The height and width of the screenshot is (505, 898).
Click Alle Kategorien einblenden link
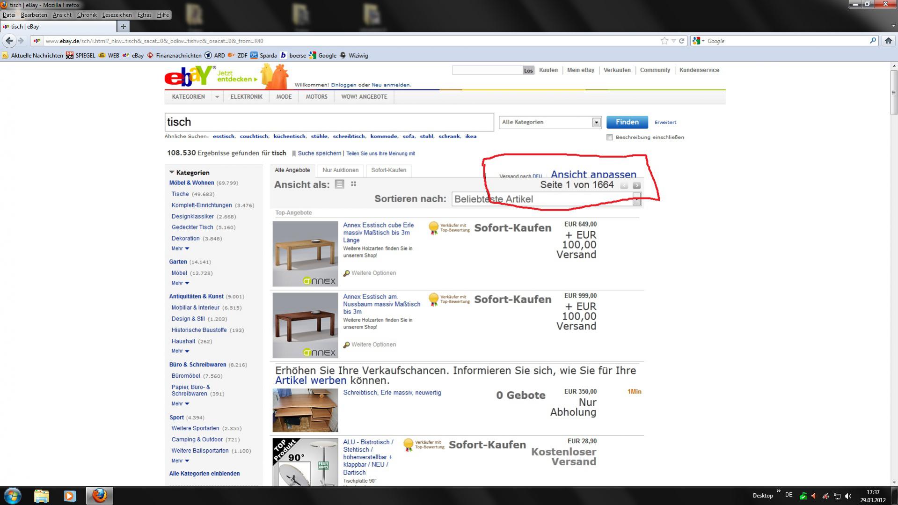pyautogui.click(x=204, y=474)
